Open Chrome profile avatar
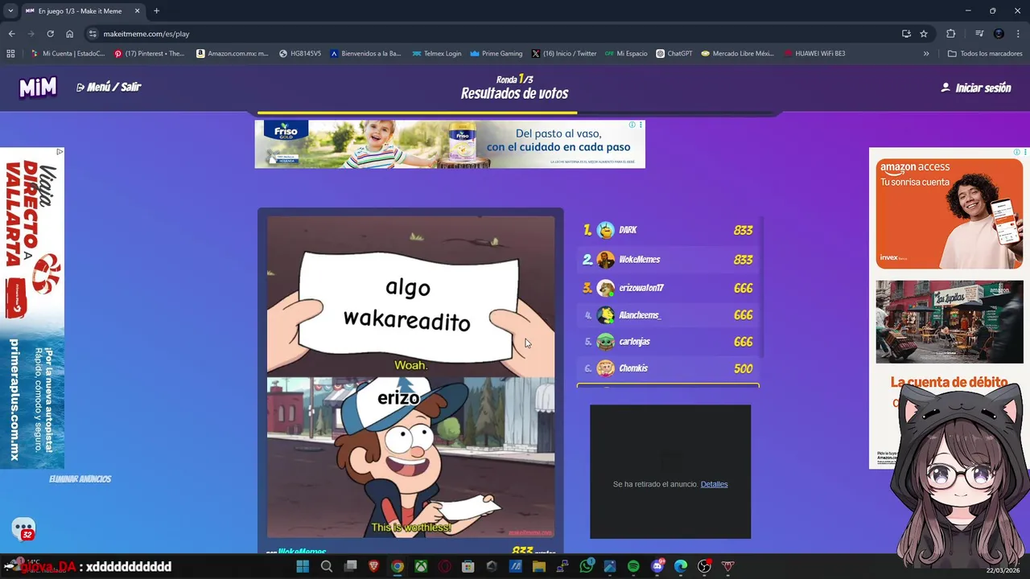This screenshot has width=1030, height=579. 999,34
